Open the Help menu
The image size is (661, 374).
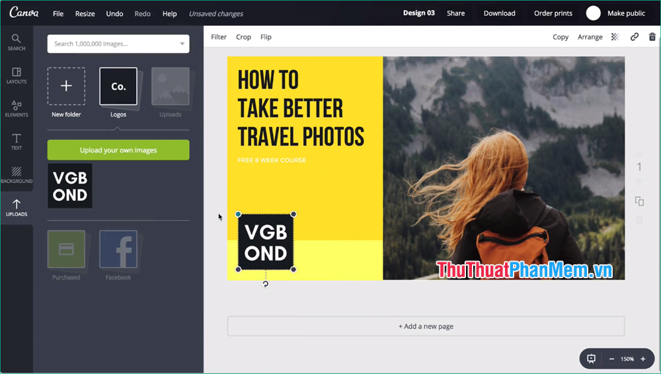(x=169, y=13)
